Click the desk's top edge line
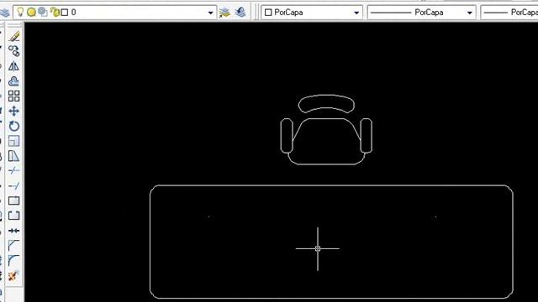538x302 pixels. [331, 185]
